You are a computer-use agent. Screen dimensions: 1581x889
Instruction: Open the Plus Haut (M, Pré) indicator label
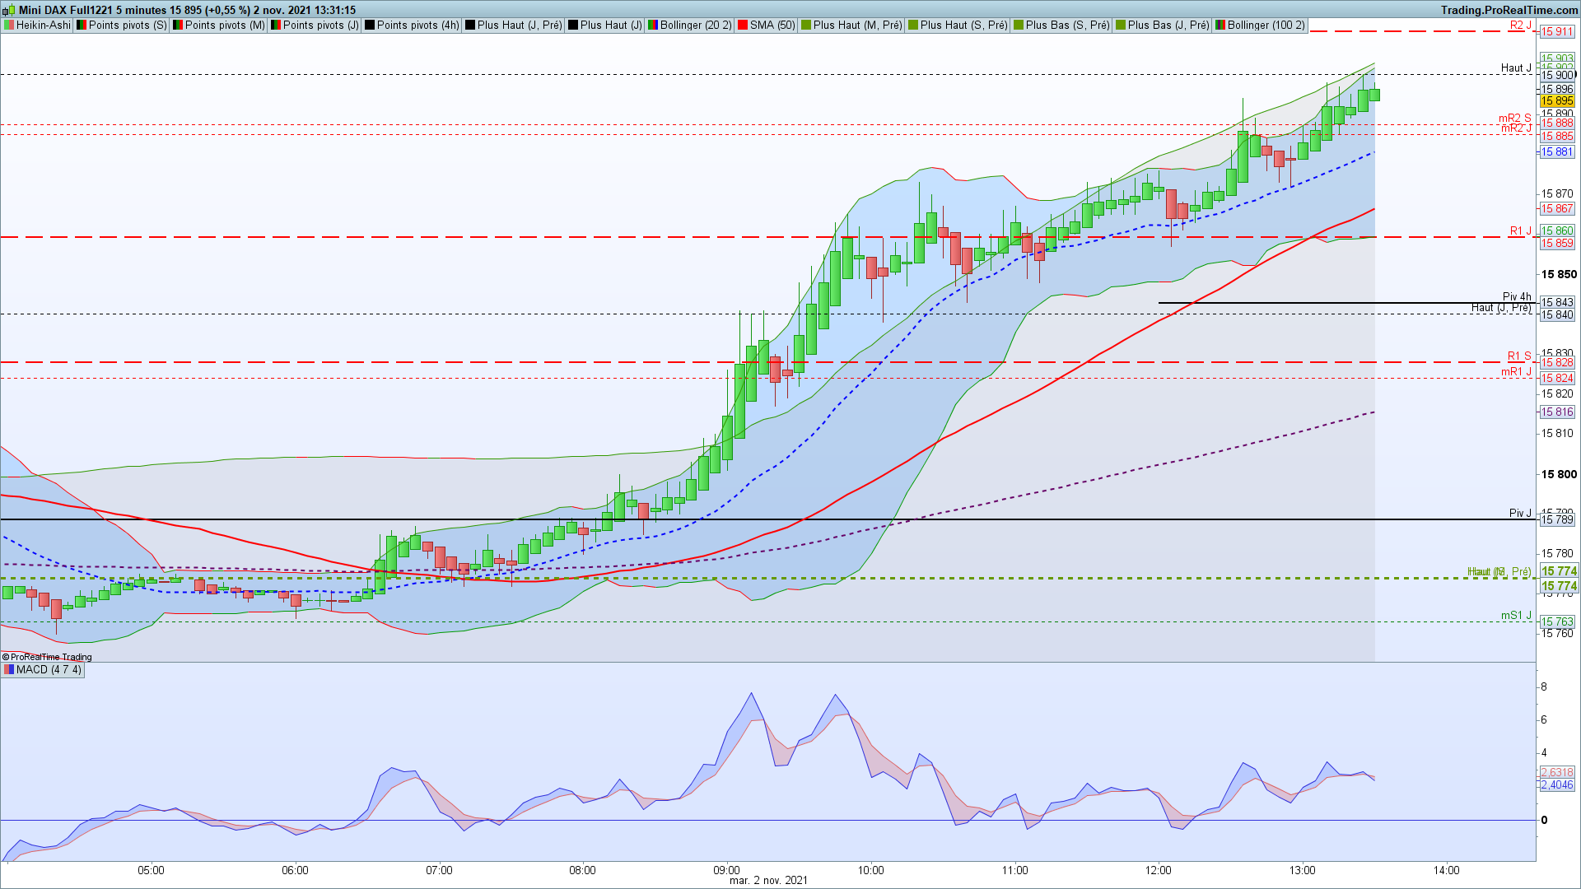click(856, 26)
